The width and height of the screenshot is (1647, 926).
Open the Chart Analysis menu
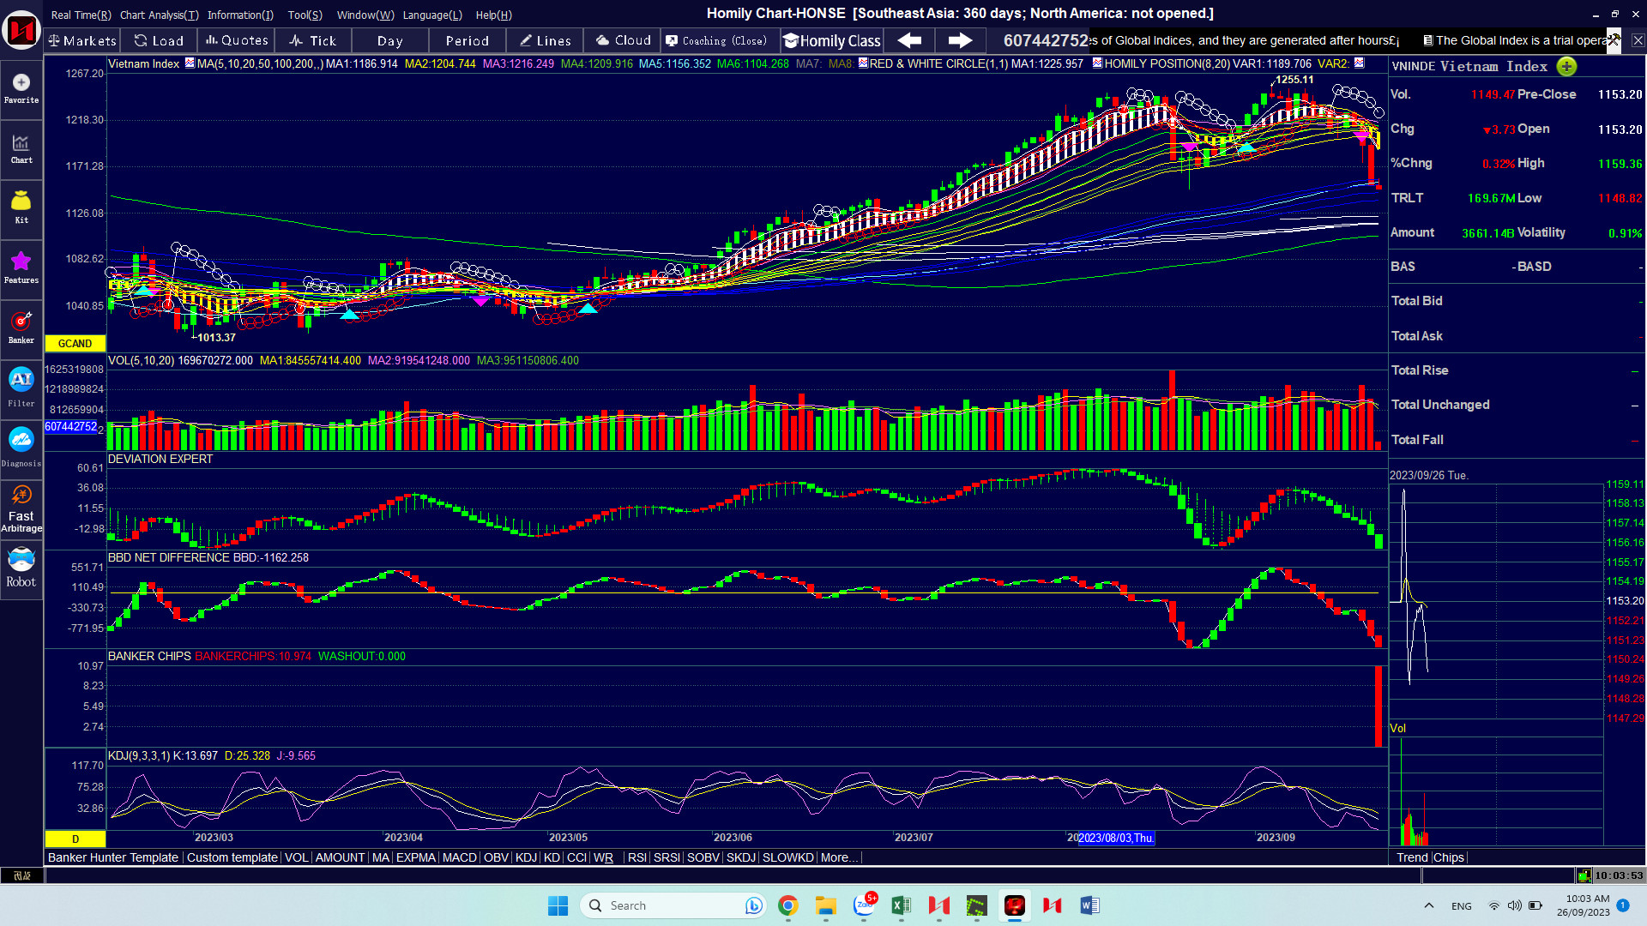pyautogui.click(x=159, y=15)
